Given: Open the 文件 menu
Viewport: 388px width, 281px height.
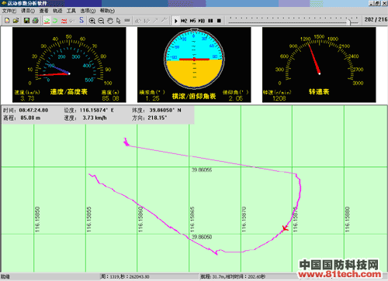Looking at the screenshot, I should [9, 11].
